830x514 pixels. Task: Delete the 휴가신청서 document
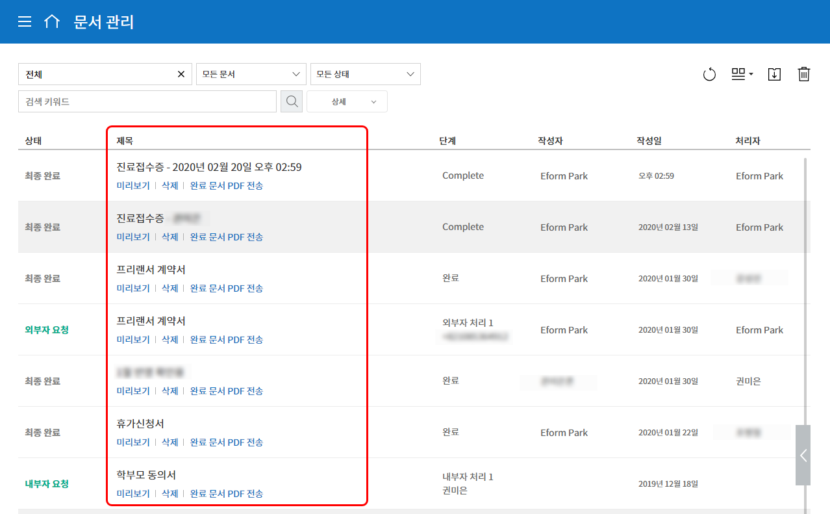click(170, 443)
